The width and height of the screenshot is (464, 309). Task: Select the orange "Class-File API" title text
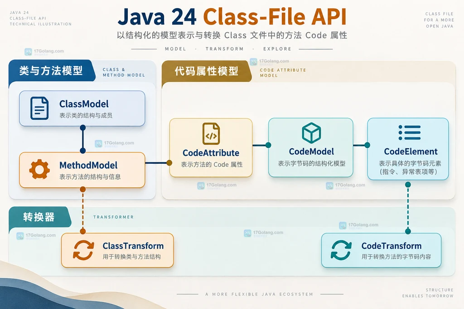(275, 17)
